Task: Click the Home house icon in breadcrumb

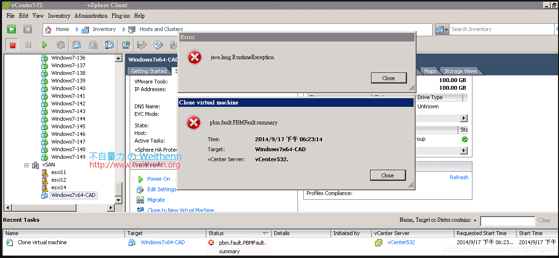Action: (48, 30)
